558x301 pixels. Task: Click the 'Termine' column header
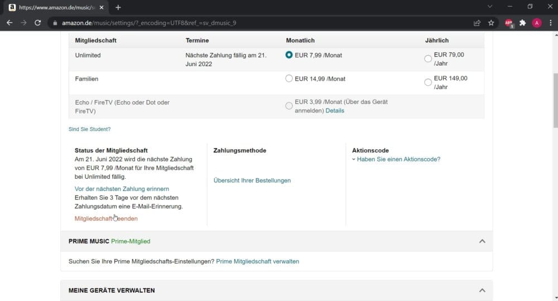click(x=197, y=41)
